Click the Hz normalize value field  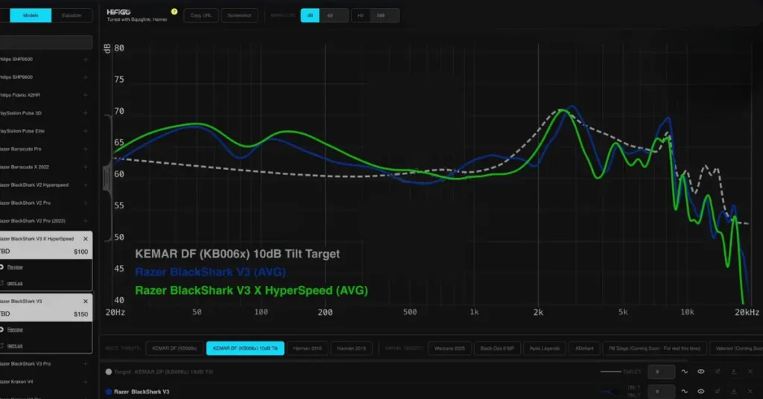click(384, 16)
